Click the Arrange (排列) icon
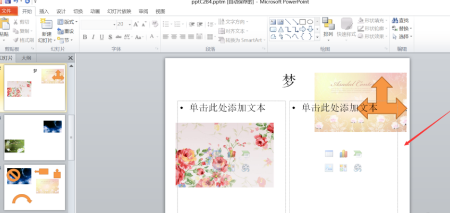The image size is (450, 213). click(x=328, y=23)
